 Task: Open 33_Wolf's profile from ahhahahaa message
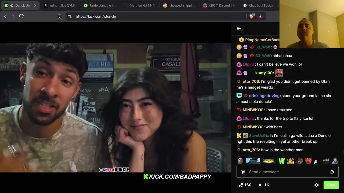coord(263,56)
